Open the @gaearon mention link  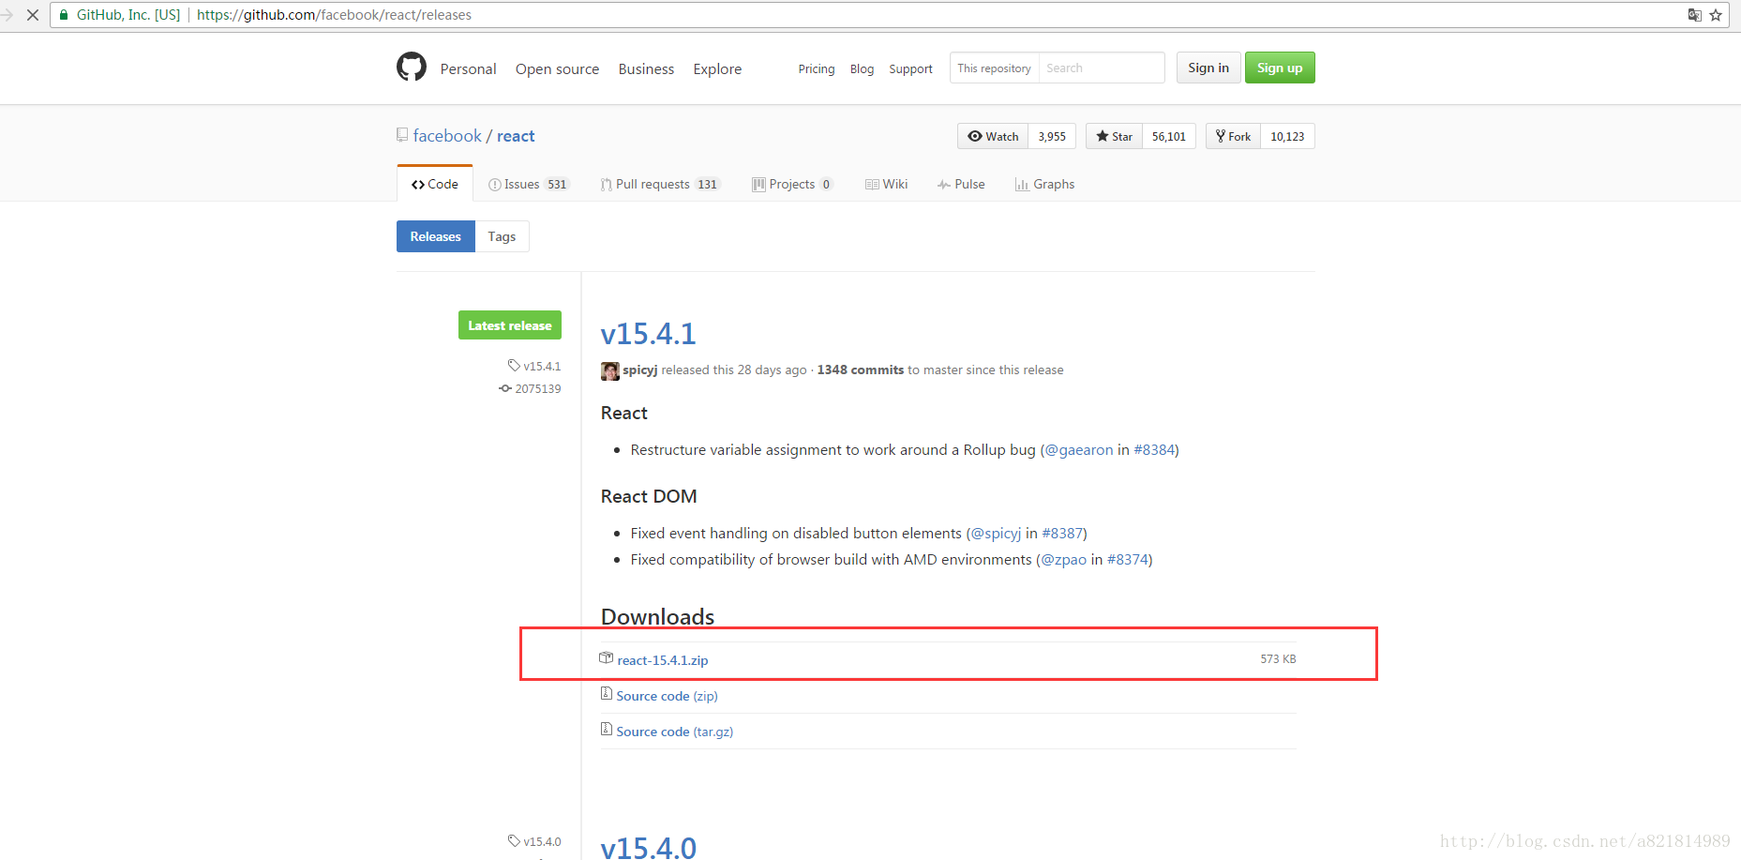click(x=1079, y=449)
